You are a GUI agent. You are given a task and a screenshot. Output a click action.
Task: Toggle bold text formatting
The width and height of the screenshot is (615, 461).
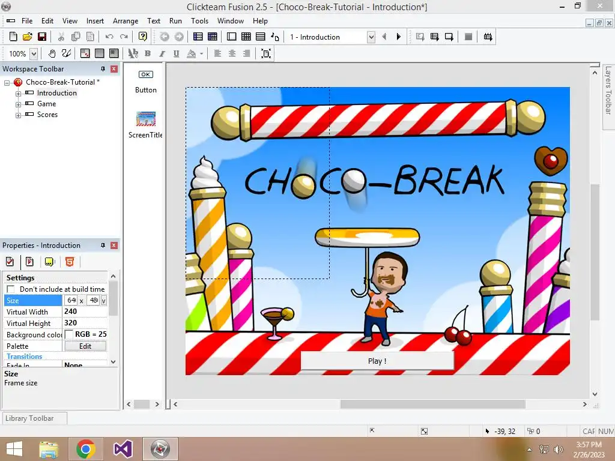coord(148,53)
